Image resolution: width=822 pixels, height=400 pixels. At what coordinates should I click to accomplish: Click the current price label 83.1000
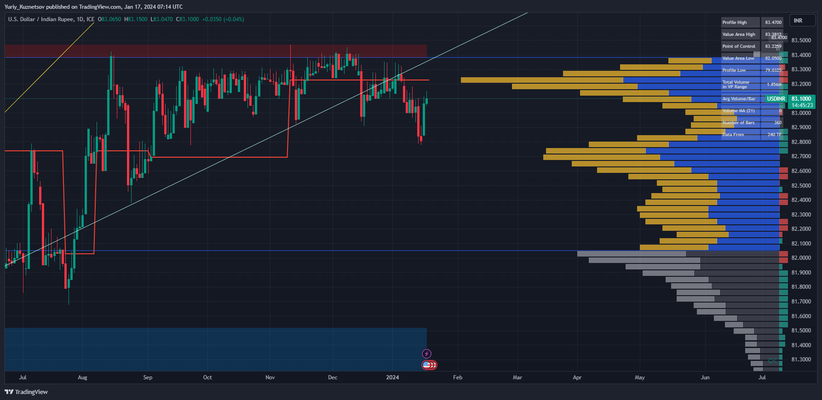click(x=801, y=99)
